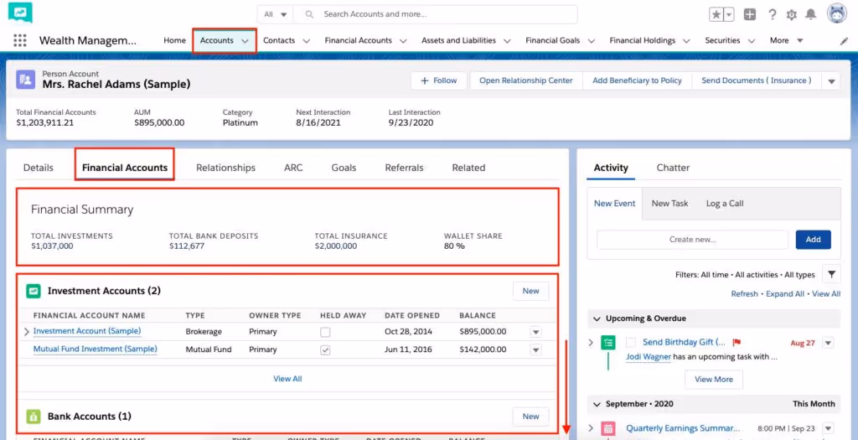Screen dimensions: 858x440
Task: Click the user avatar icon
Action: pyautogui.click(x=837, y=13)
